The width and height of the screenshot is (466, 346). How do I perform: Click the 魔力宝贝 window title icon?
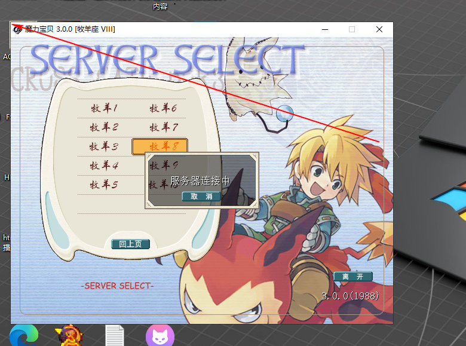17,29
